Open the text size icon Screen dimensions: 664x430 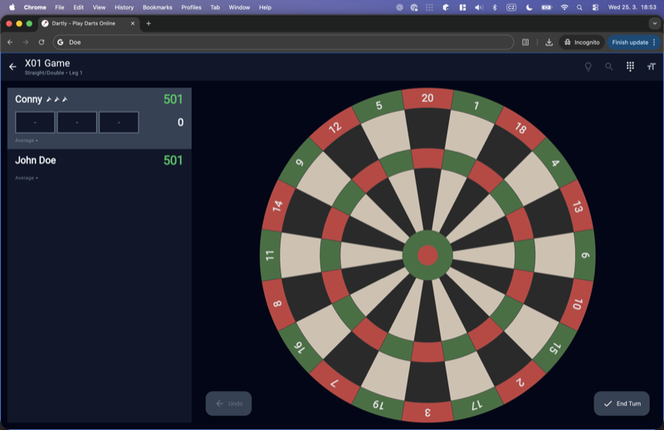click(x=652, y=66)
